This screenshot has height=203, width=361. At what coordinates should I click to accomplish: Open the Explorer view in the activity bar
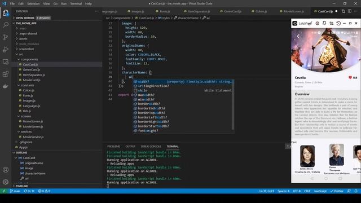(6, 13)
